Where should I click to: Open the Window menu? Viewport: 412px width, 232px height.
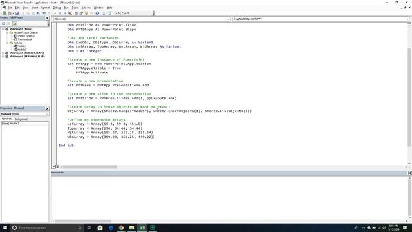click(98, 8)
